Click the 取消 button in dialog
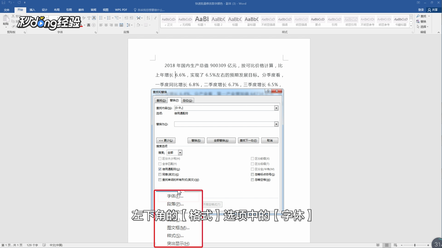This screenshot has width=442, height=248. pos(270,141)
